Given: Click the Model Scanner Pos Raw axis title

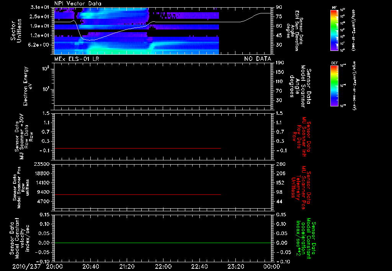Looking at the screenshot, I should 21,188.
